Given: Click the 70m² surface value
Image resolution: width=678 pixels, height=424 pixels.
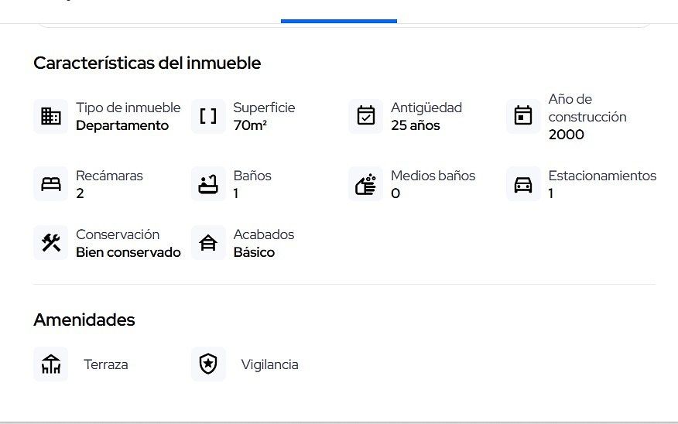Looking at the screenshot, I should (250, 125).
